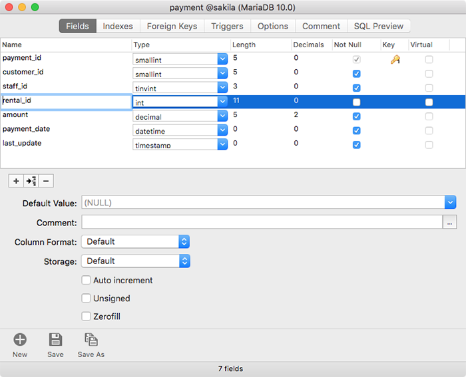Open type dropdown for payment_id

pyautogui.click(x=222, y=59)
